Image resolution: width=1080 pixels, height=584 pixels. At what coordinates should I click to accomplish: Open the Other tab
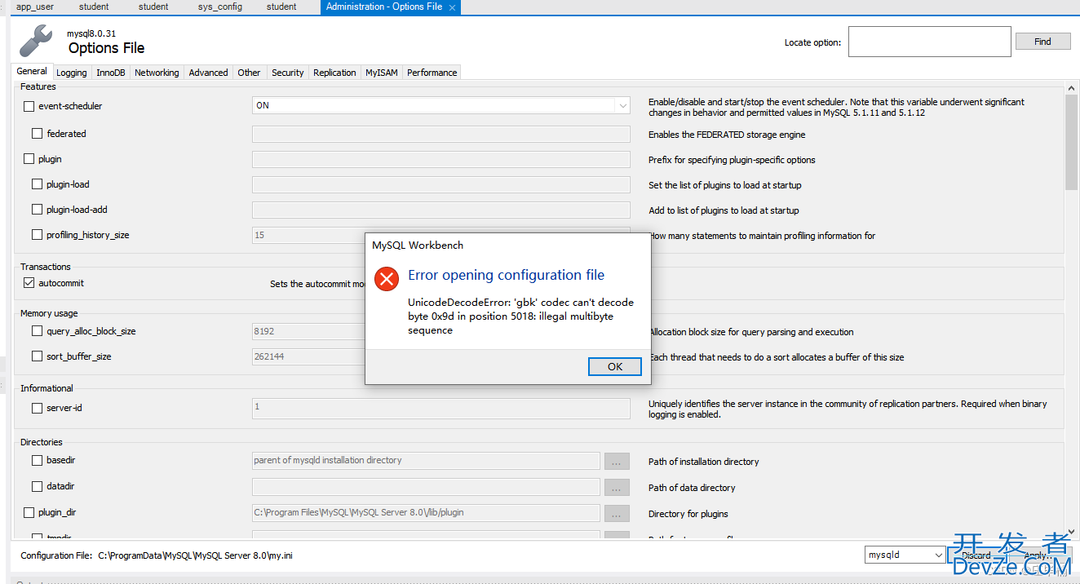coord(250,73)
